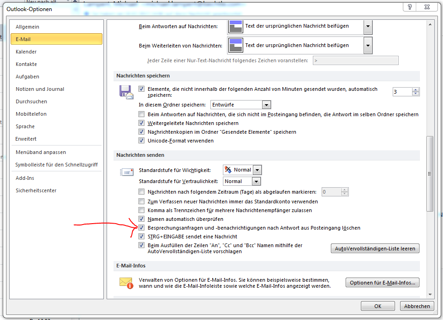Open Symbolleiste für den Schnellzugriff options
This screenshot has height=320, width=443.
tap(56, 165)
